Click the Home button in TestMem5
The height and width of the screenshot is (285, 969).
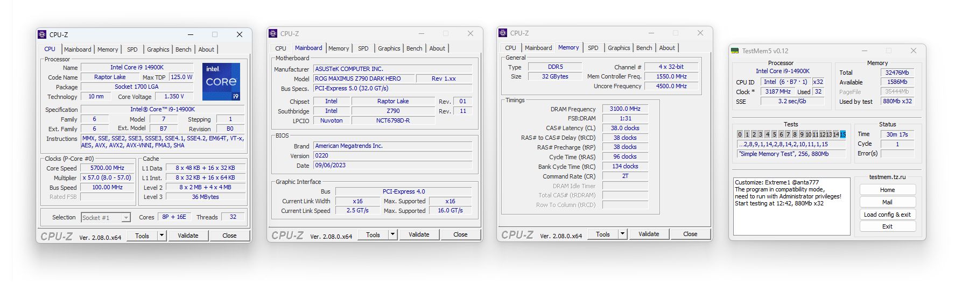coord(888,190)
